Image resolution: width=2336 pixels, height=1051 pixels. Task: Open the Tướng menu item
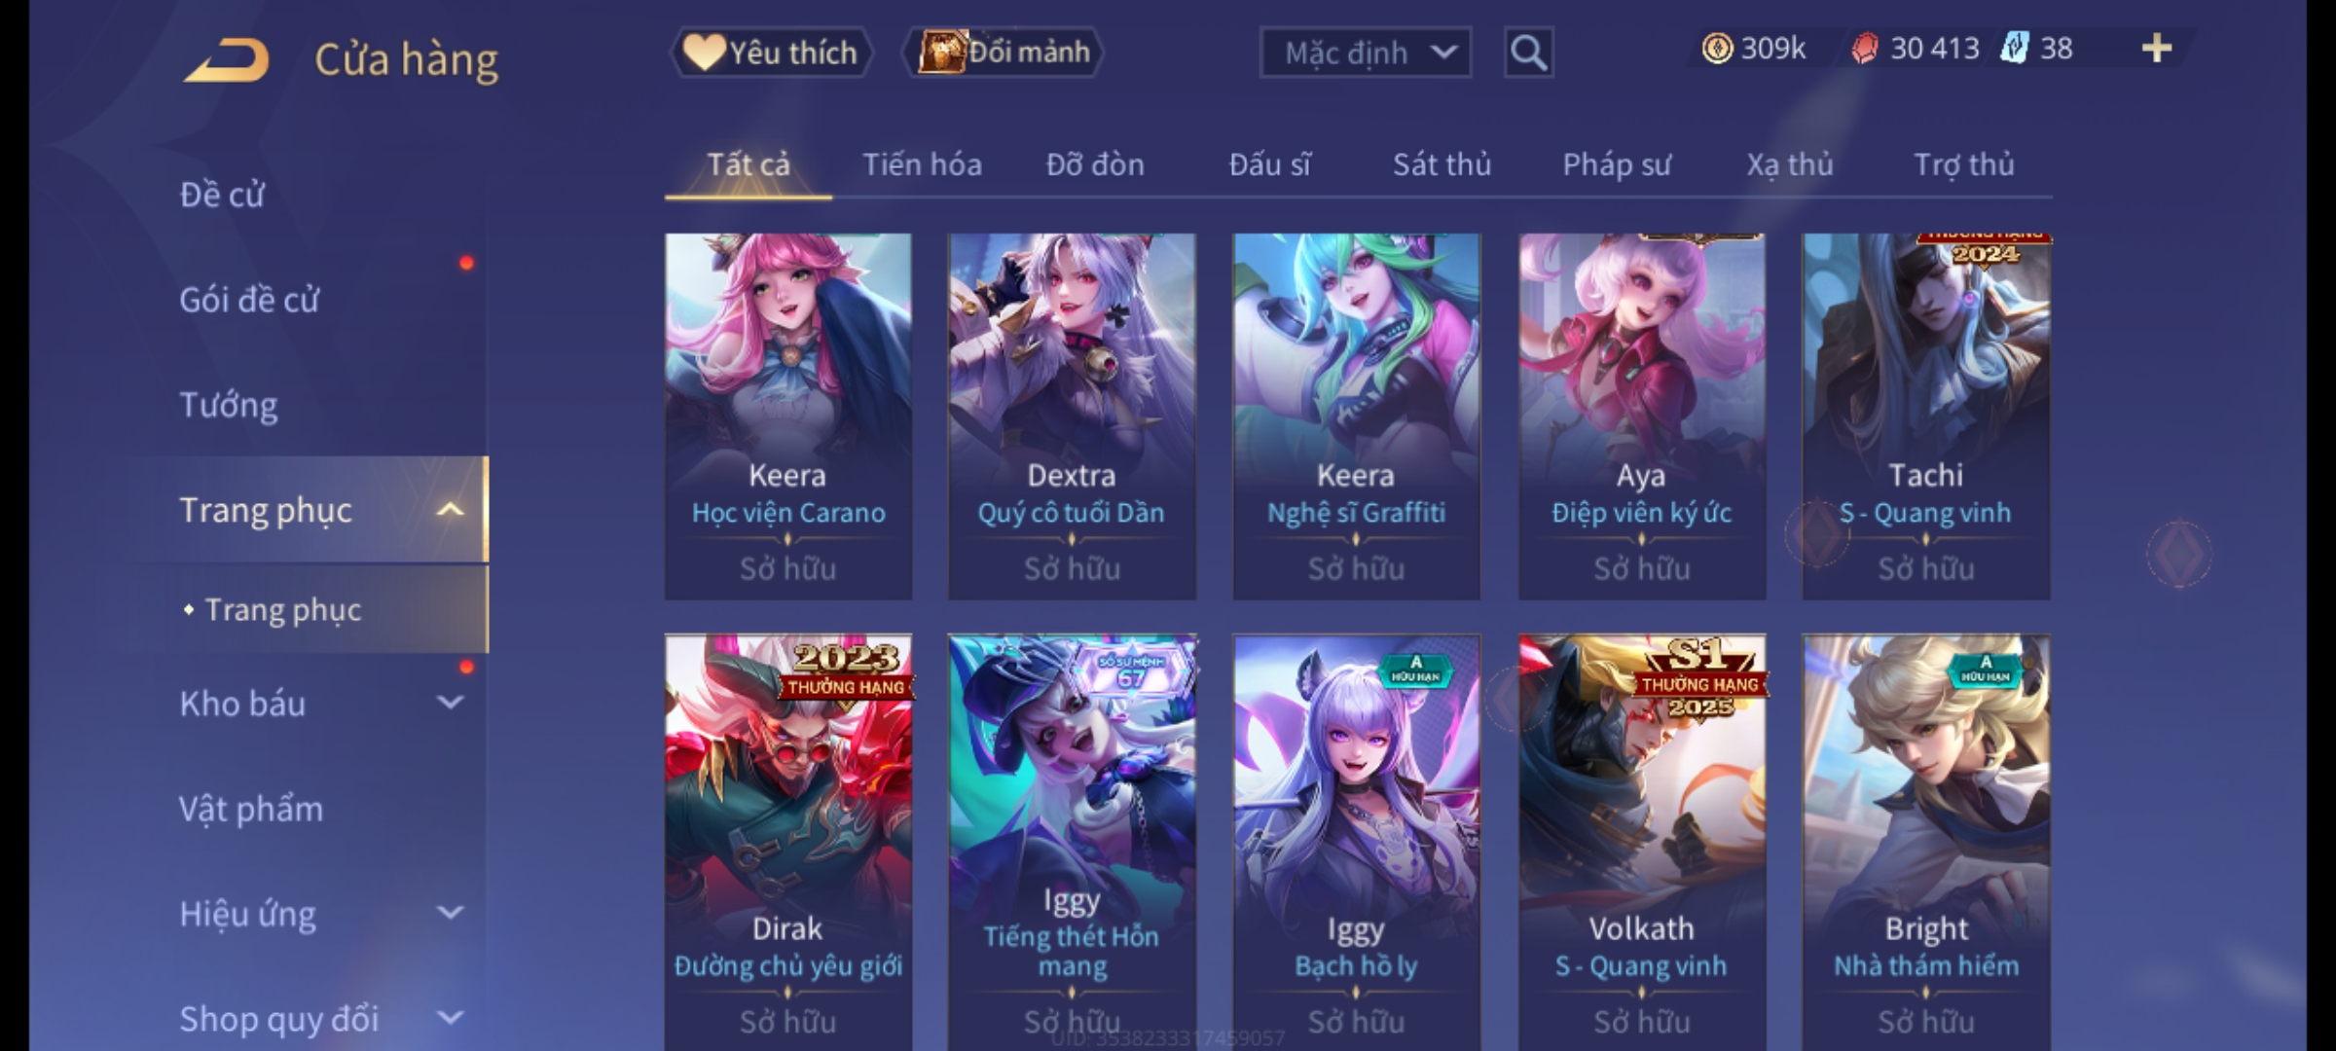click(229, 405)
